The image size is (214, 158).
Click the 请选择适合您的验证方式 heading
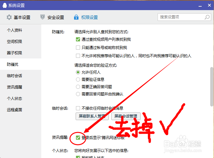coord(95,65)
